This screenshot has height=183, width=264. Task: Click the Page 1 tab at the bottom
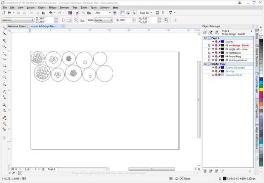coord(52,169)
